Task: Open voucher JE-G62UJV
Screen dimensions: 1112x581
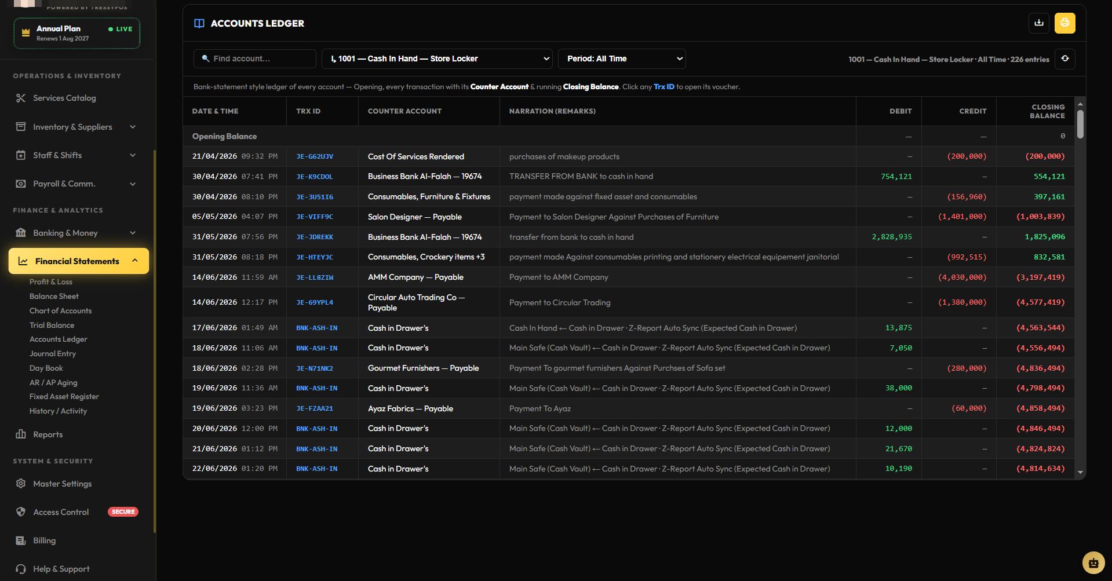Action: point(315,157)
